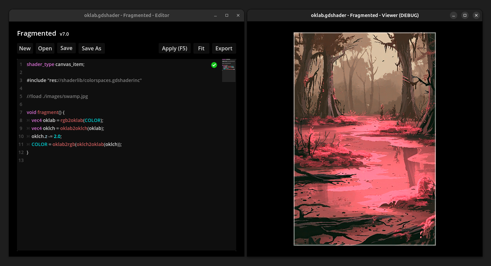The image size is (491, 266).
Task: Maximize the Editor window
Action: tap(227, 15)
